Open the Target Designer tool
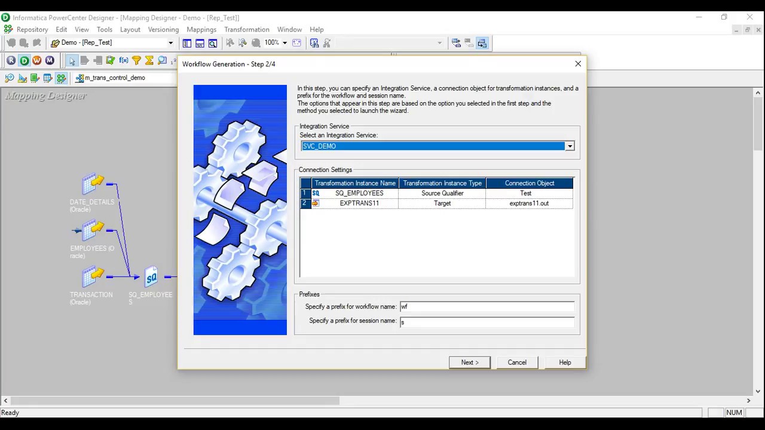This screenshot has width=765, height=430. (x=23, y=78)
